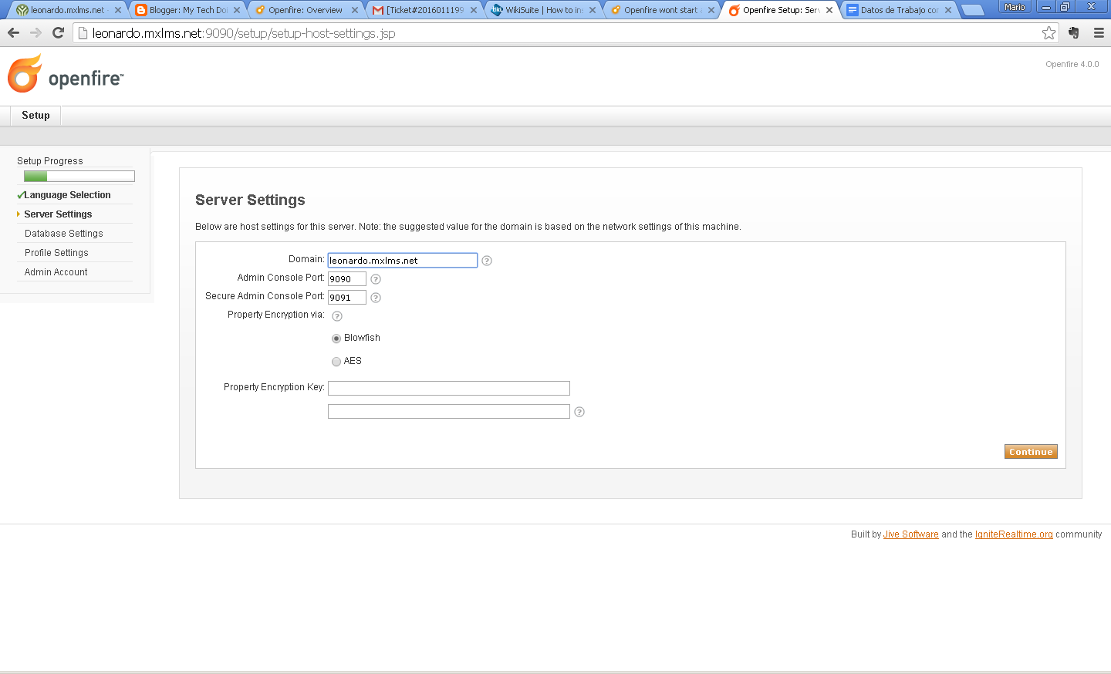Bookmark the page with the star icon

1049,32
